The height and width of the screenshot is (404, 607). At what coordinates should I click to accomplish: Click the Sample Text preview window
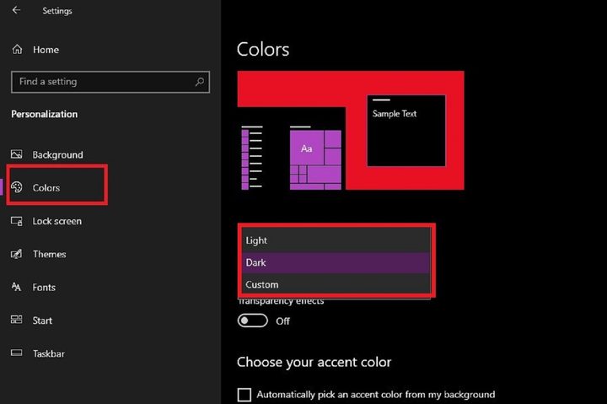coord(406,131)
